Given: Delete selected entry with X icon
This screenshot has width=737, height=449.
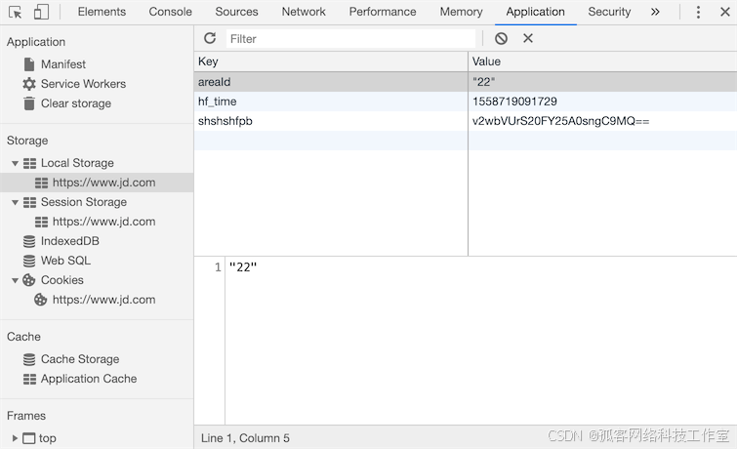Looking at the screenshot, I should [x=528, y=38].
